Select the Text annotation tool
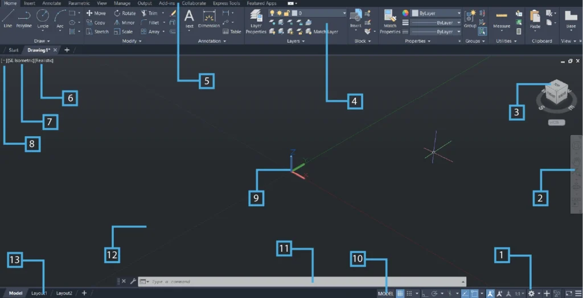The width and height of the screenshot is (583, 298). coord(190,19)
